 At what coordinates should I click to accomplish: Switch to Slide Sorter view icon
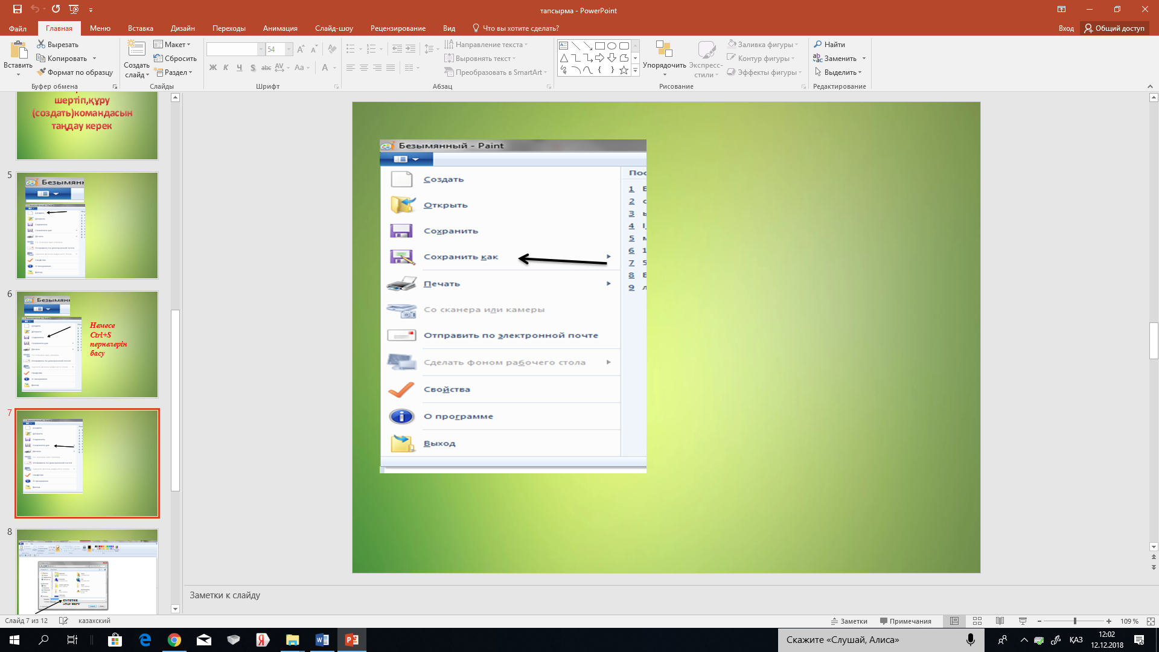[977, 621]
